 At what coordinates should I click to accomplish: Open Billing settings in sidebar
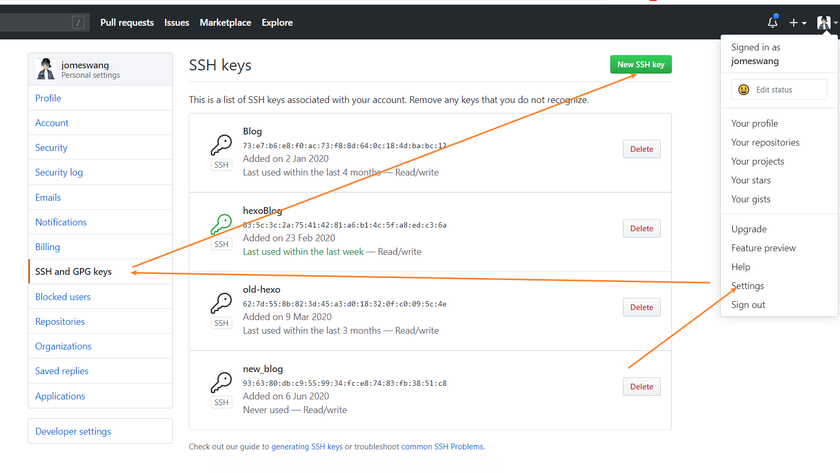tap(100, 247)
